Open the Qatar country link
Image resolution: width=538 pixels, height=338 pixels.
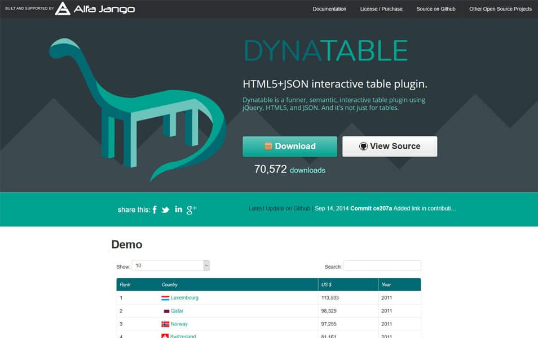(177, 310)
